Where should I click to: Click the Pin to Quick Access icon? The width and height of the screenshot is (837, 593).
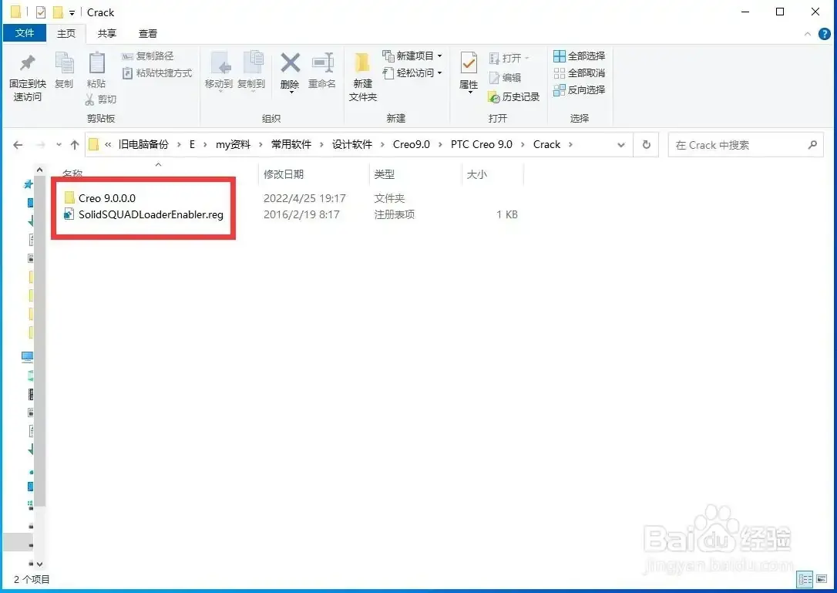(27, 63)
